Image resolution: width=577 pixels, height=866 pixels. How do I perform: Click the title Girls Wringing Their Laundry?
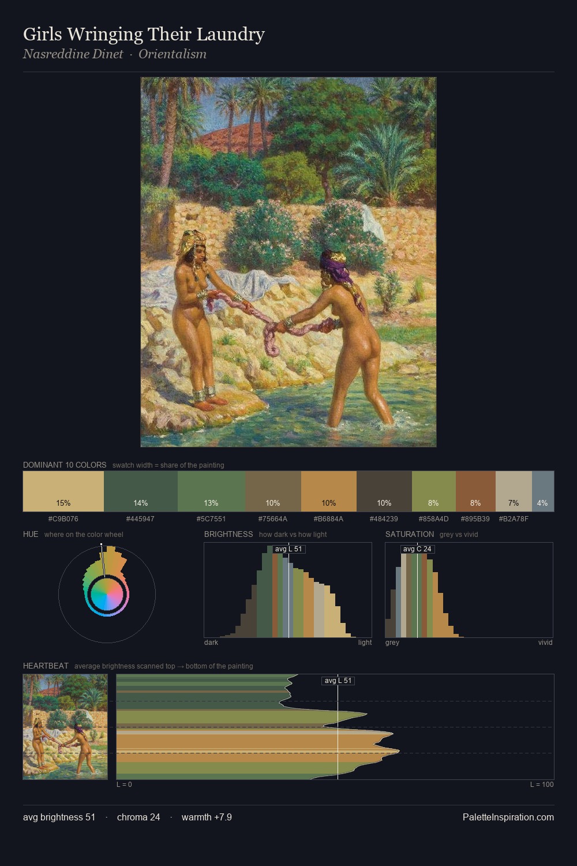click(x=144, y=34)
